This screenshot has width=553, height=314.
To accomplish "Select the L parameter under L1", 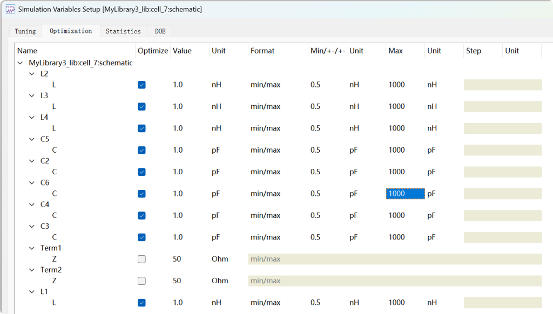I will pos(54,303).
